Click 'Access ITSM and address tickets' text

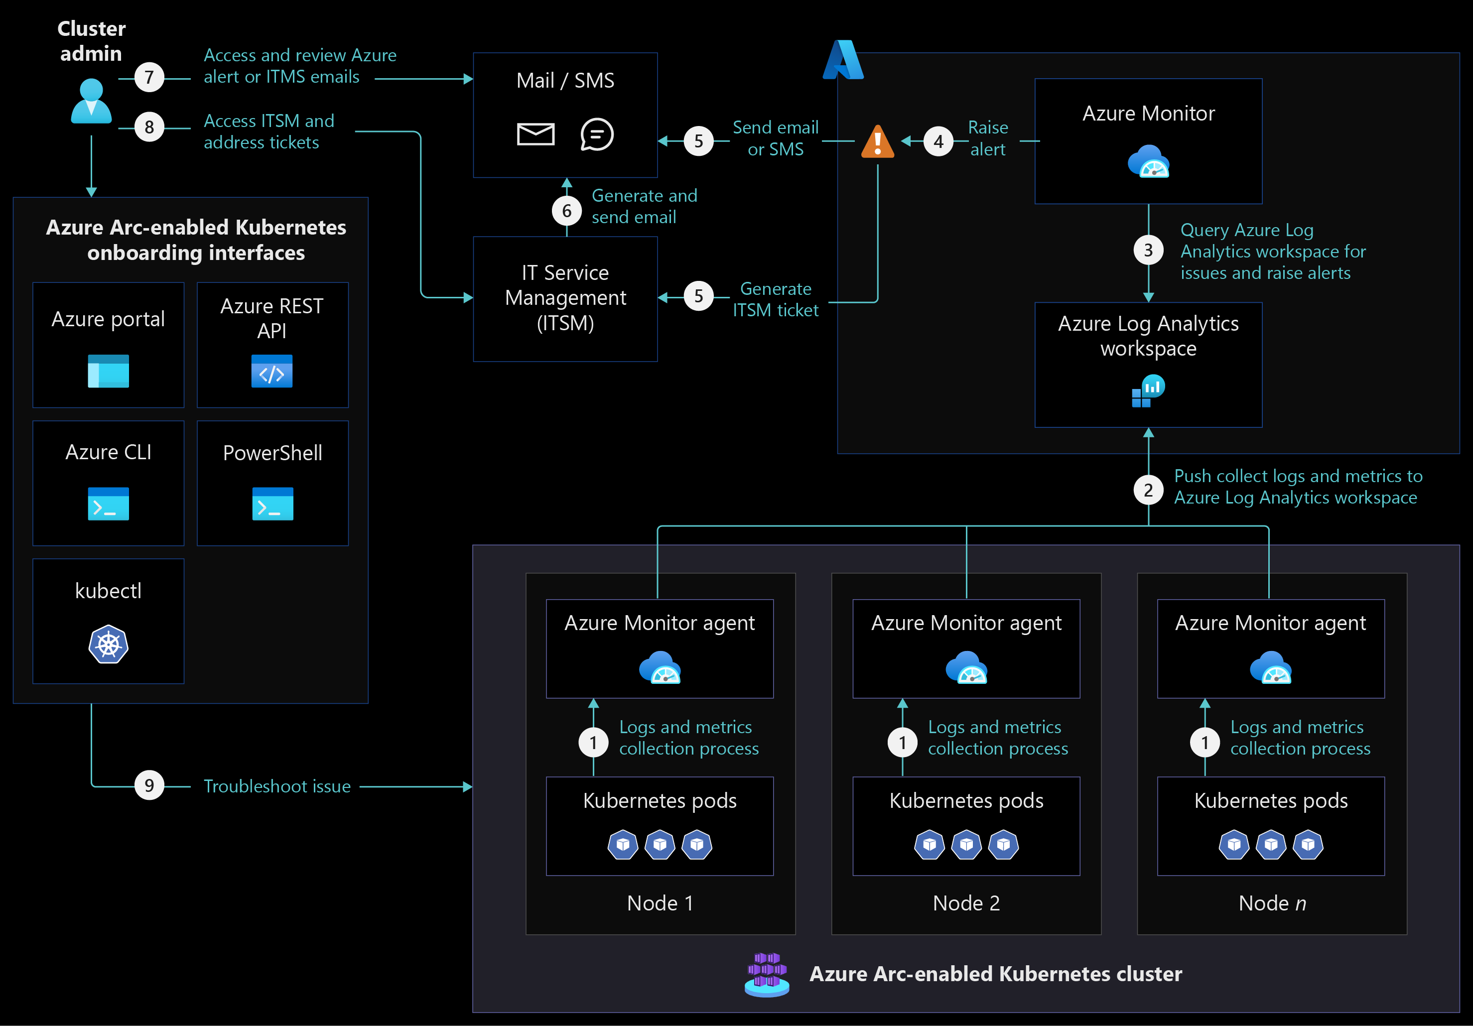tap(269, 131)
